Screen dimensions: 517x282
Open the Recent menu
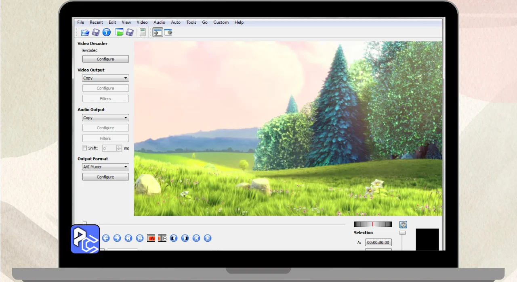(96, 22)
